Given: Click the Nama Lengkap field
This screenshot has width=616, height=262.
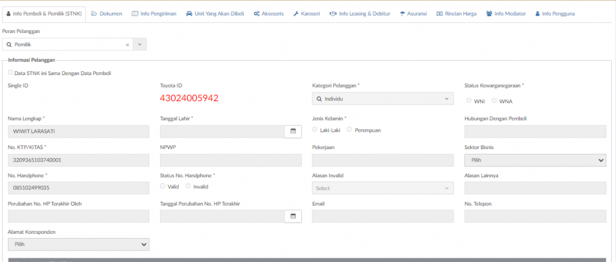Looking at the screenshot, I should 79,132.
